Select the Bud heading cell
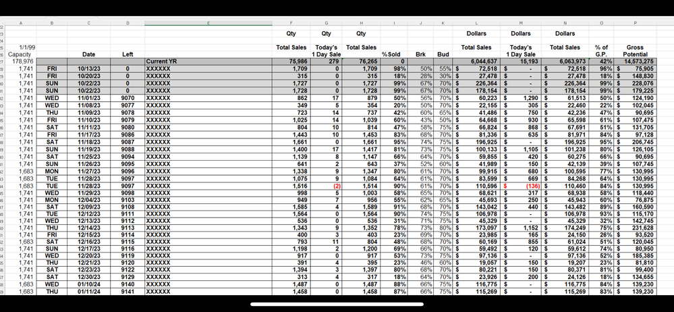This screenshot has height=312, width=674. pos(443,54)
